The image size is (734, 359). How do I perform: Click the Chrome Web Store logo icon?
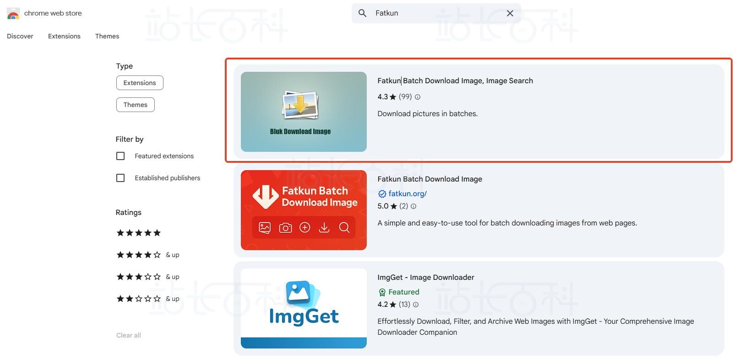coord(13,14)
